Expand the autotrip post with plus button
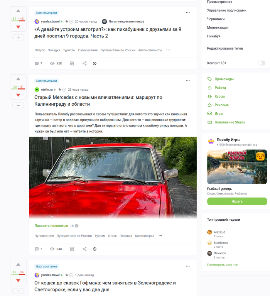270x296 pixels. pos(18,37)
